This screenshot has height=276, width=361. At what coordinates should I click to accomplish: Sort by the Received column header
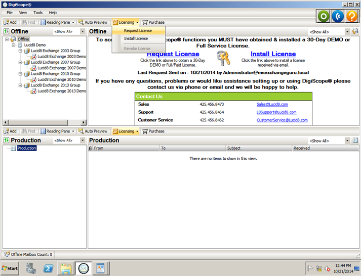point(326,148)
